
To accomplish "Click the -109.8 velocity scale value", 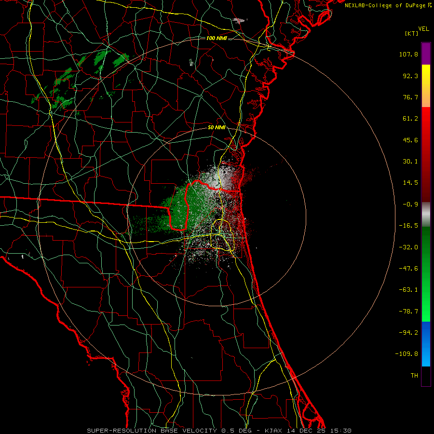I will click(407, 354).
